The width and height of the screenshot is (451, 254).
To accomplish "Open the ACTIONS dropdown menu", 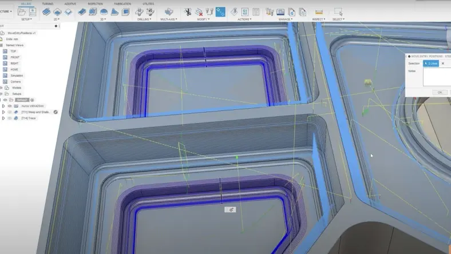I will [244, 19].
